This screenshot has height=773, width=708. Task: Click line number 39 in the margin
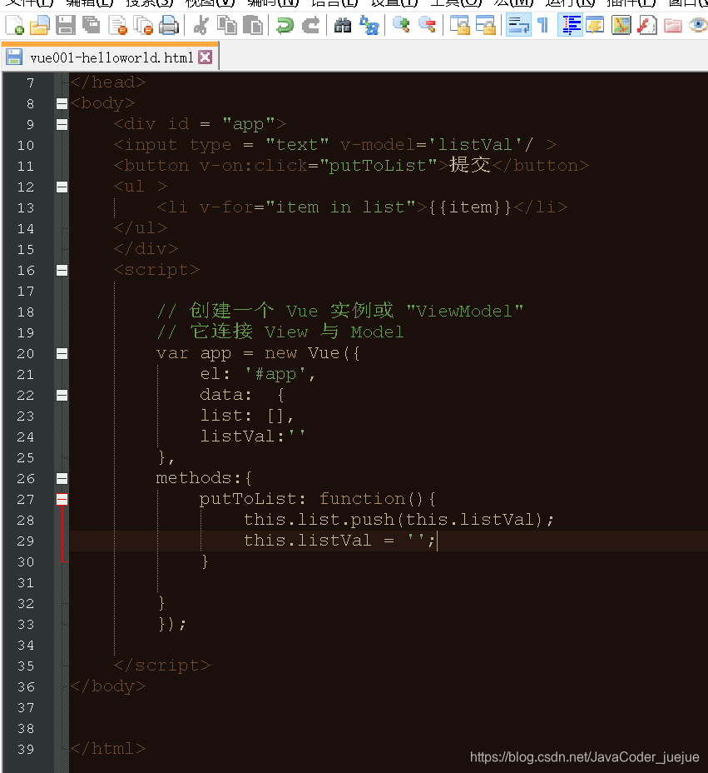[x=26, y=750]
